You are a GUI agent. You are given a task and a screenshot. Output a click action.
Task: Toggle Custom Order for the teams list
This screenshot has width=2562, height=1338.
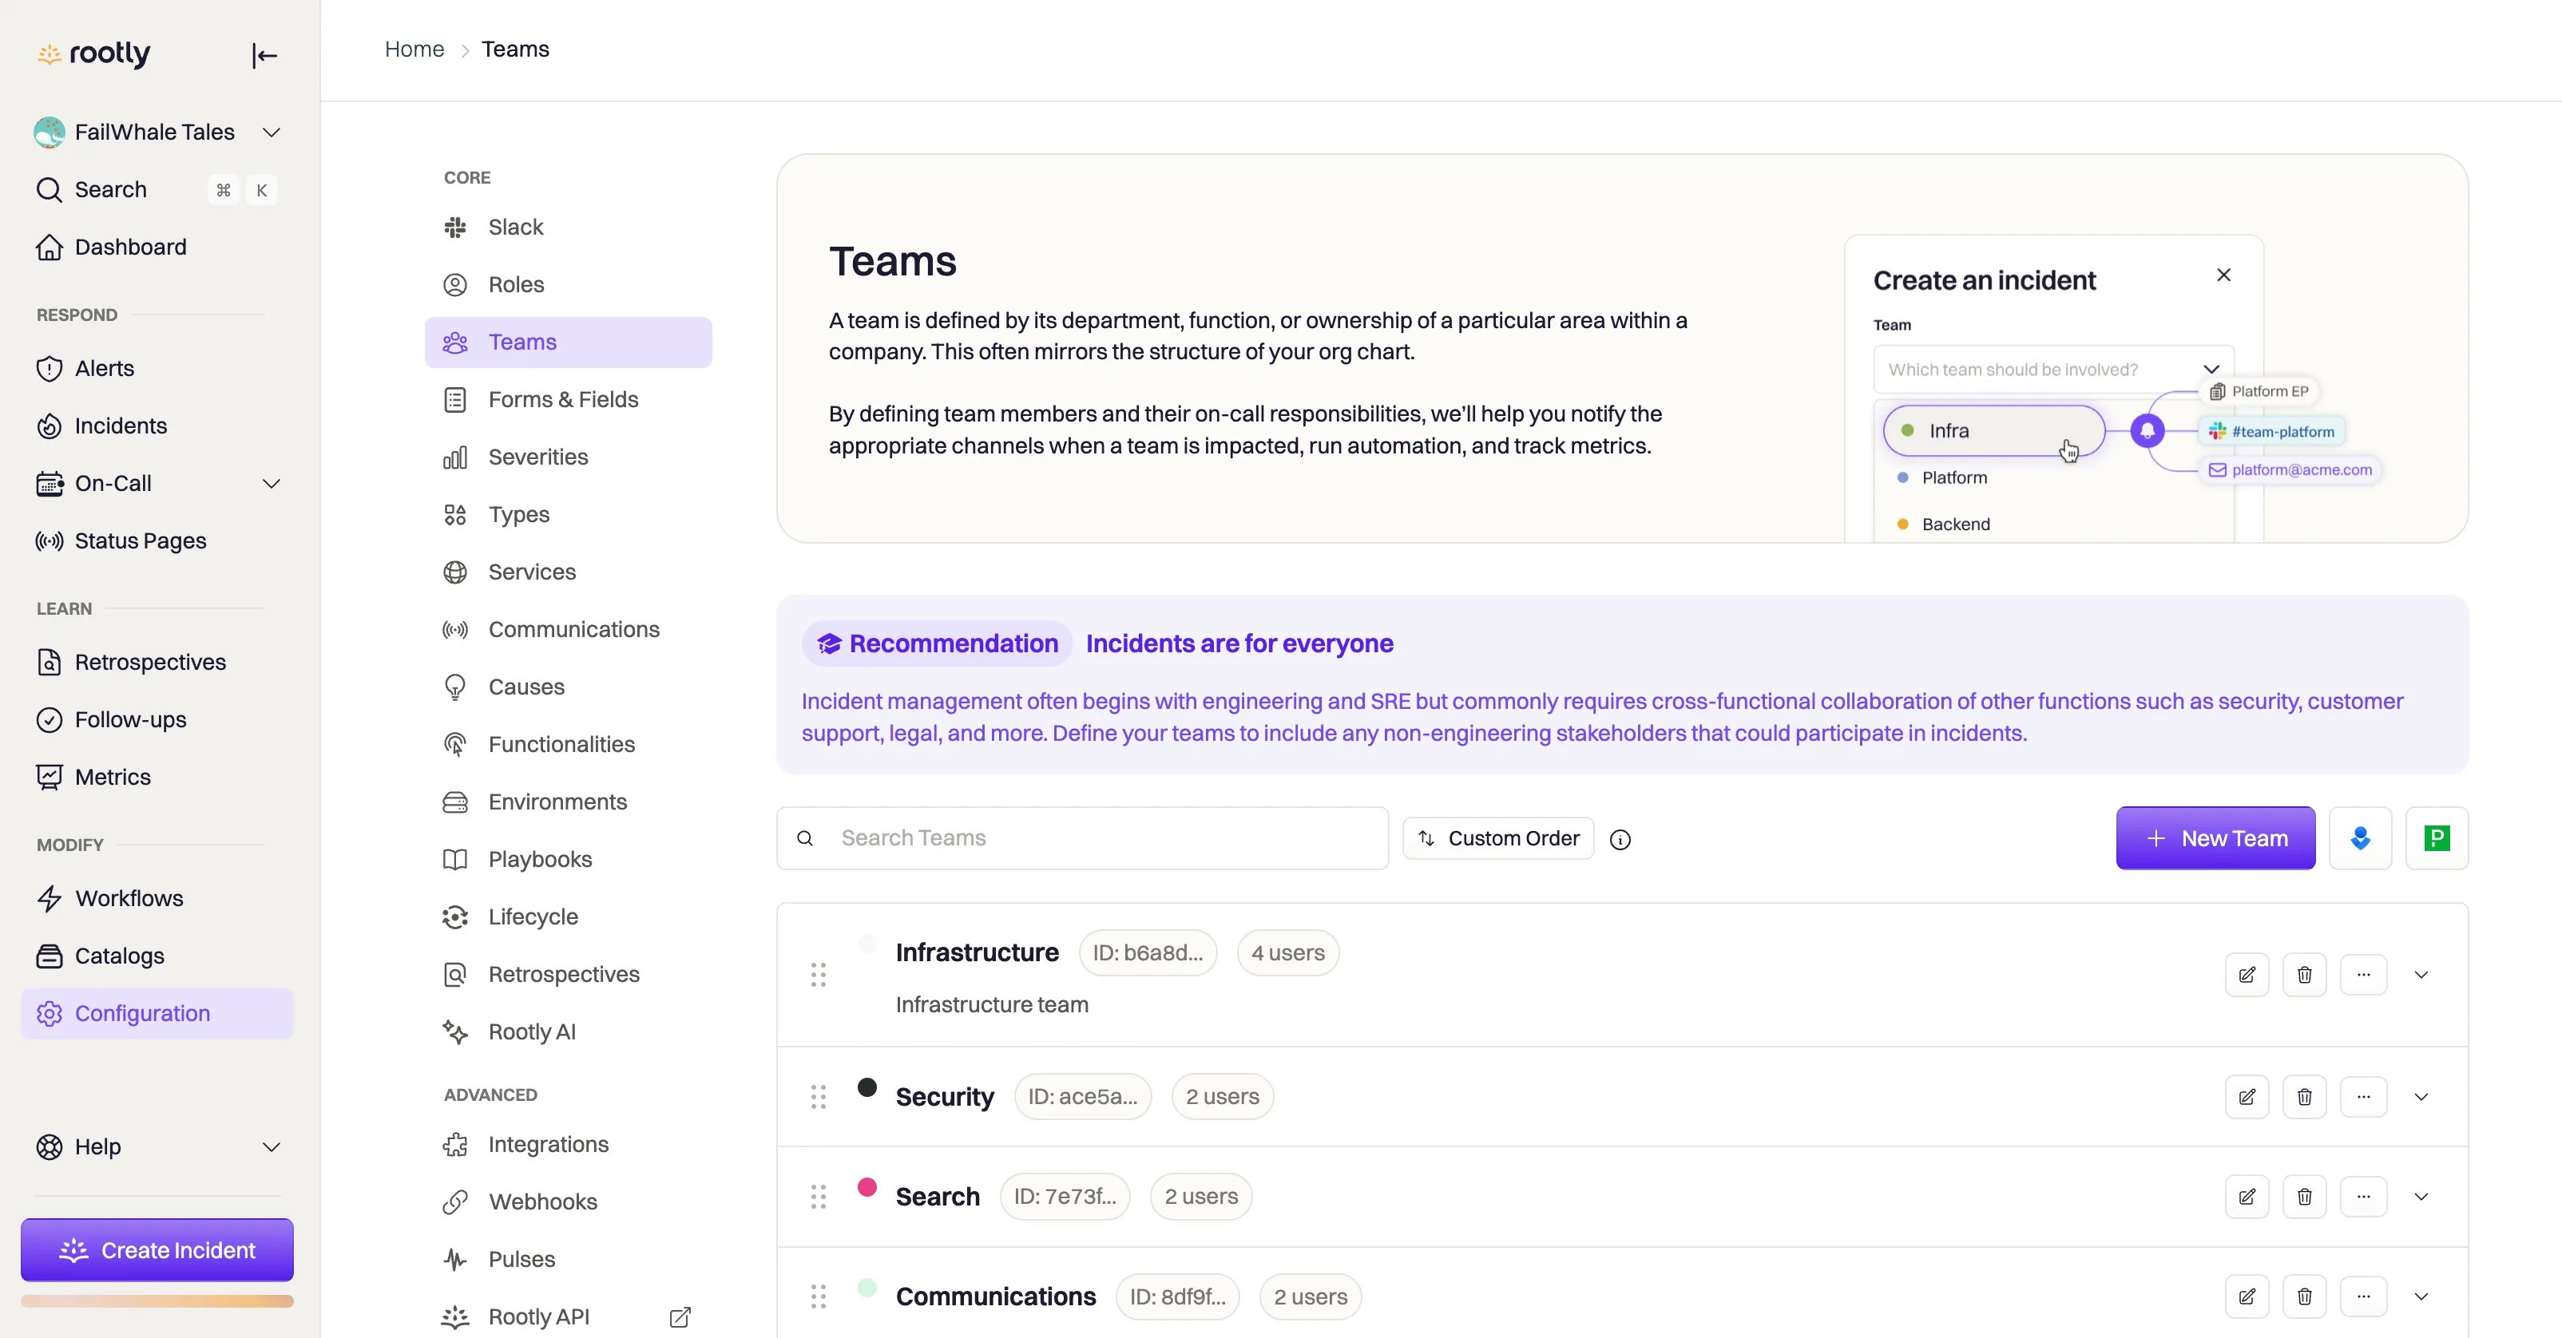pos(1497,837)
